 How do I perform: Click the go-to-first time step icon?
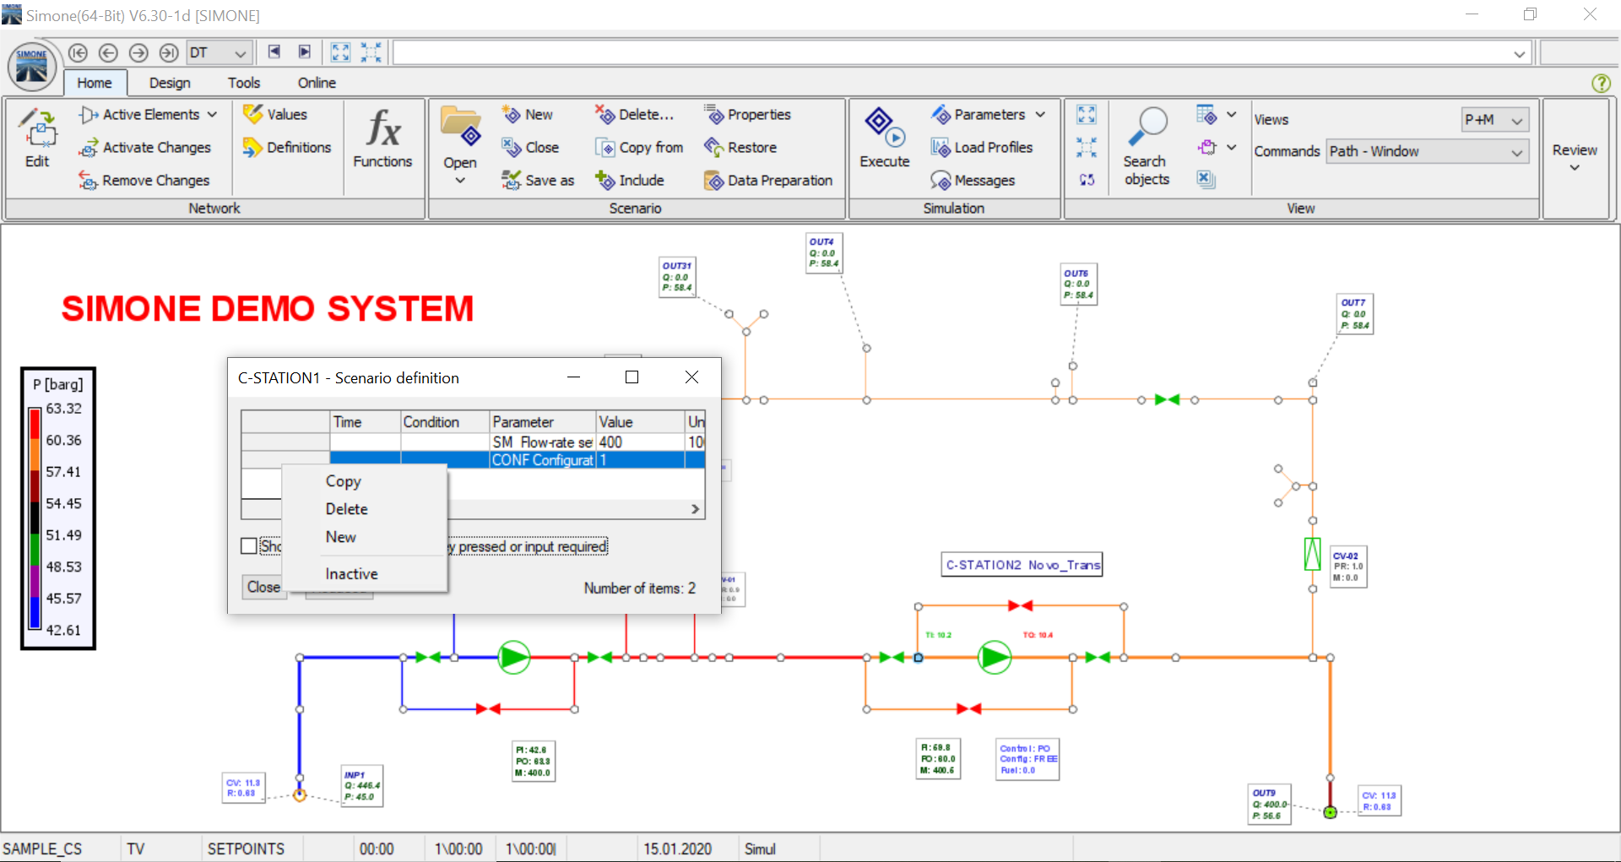click(78, 53)
